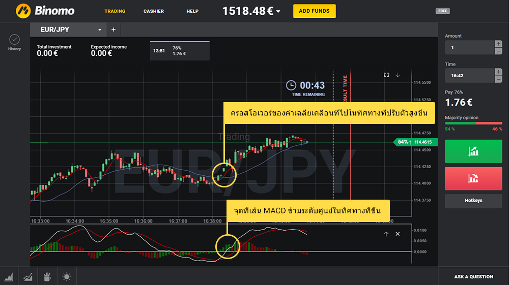Open the drawing tools cup icon
The image size is (509, 285).
point(47,277)
